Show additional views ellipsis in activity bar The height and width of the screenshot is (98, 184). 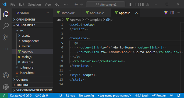(6, 49)
